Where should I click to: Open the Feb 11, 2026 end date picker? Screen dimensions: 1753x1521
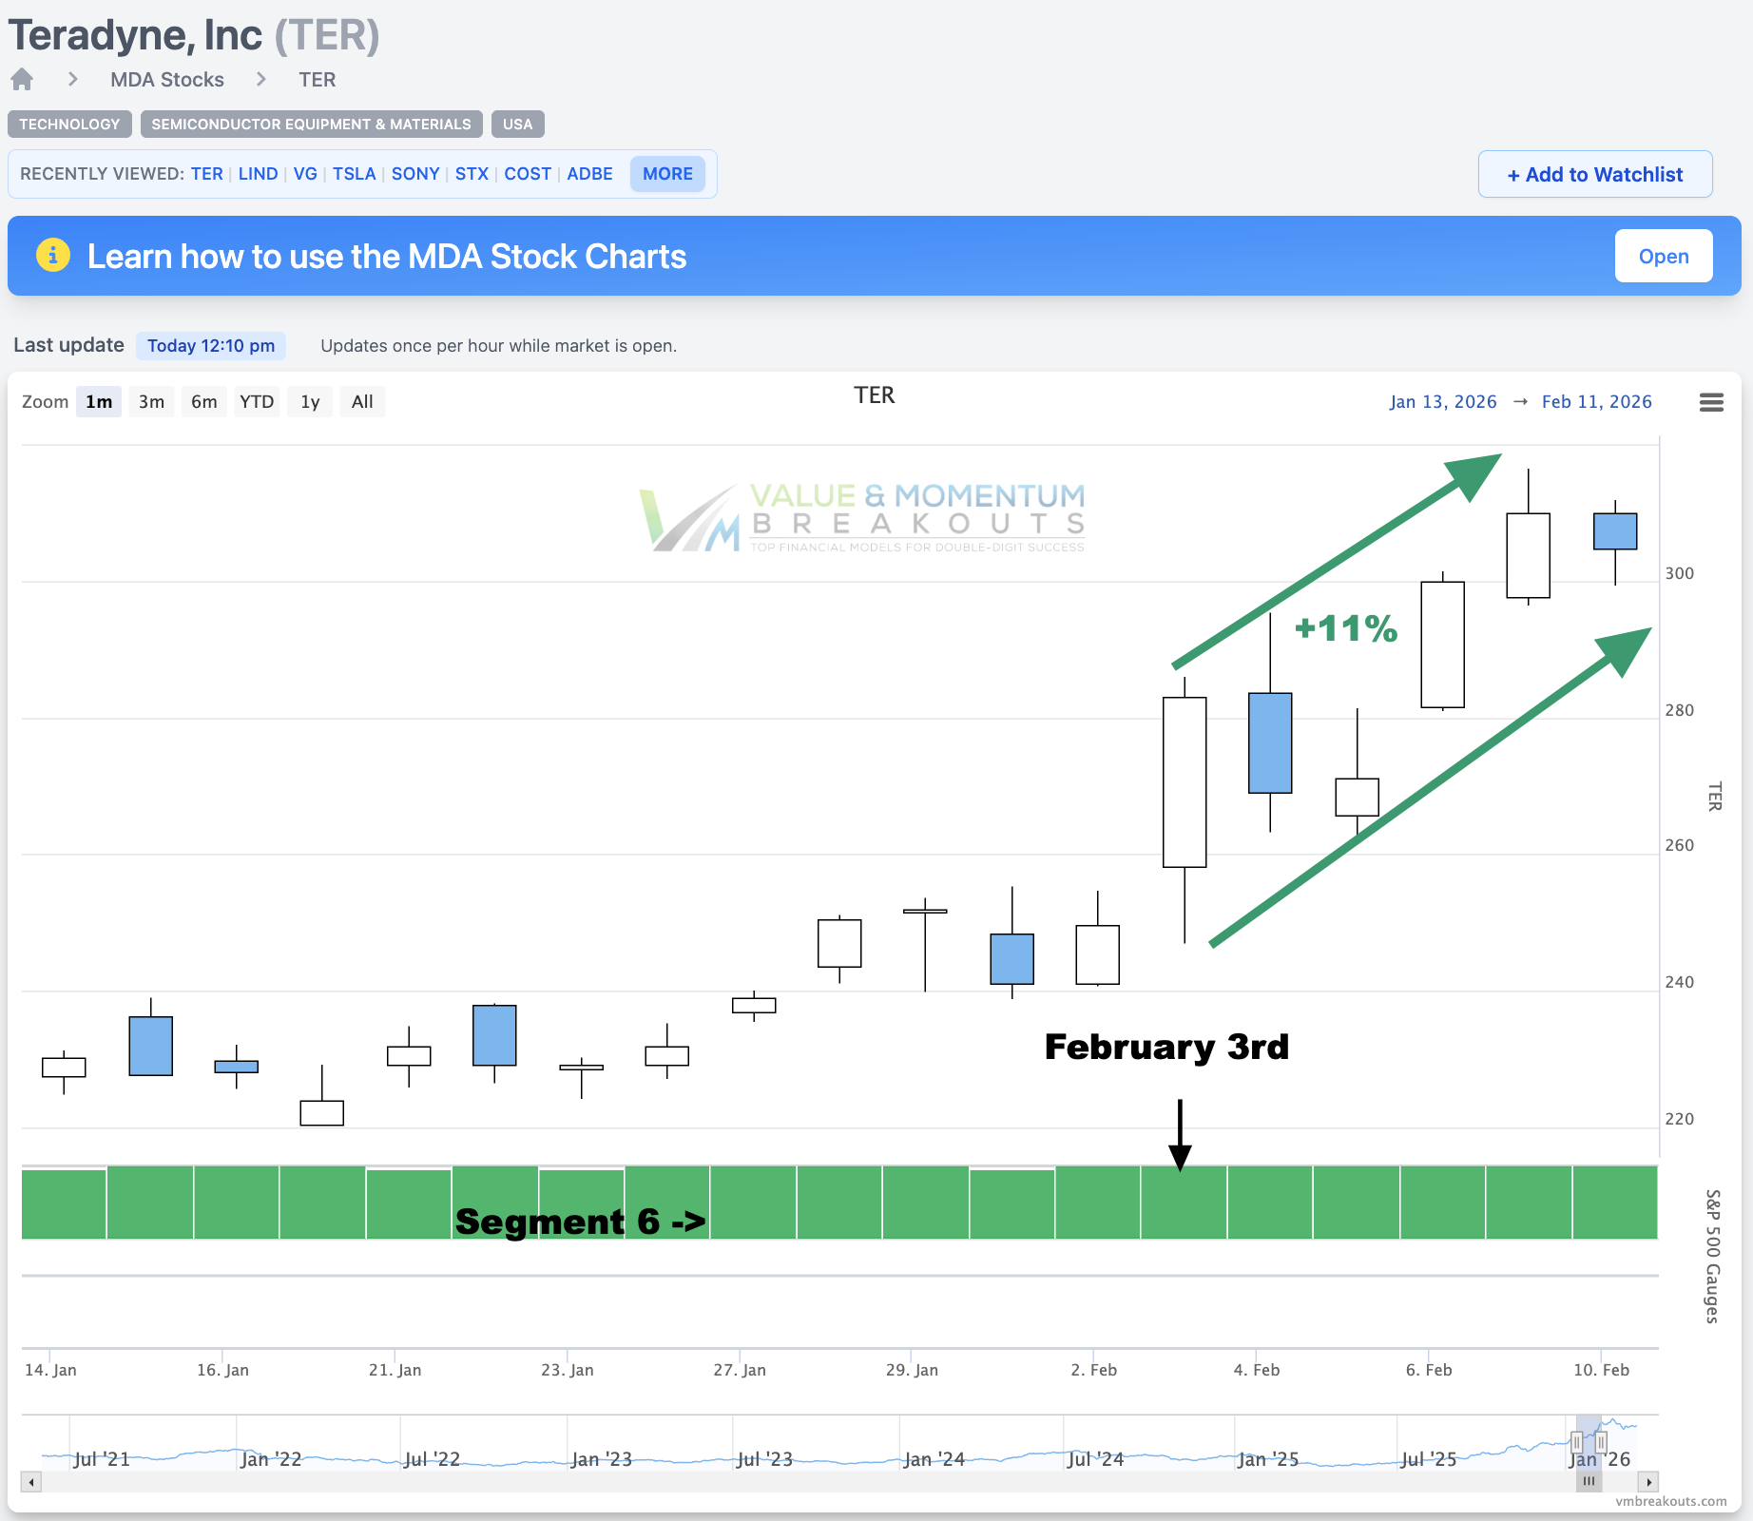pos(1596,402)
